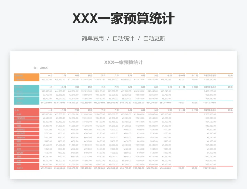Select the total cell ¥23,000.00
The image size is (247, 189).
click(211, 164)
